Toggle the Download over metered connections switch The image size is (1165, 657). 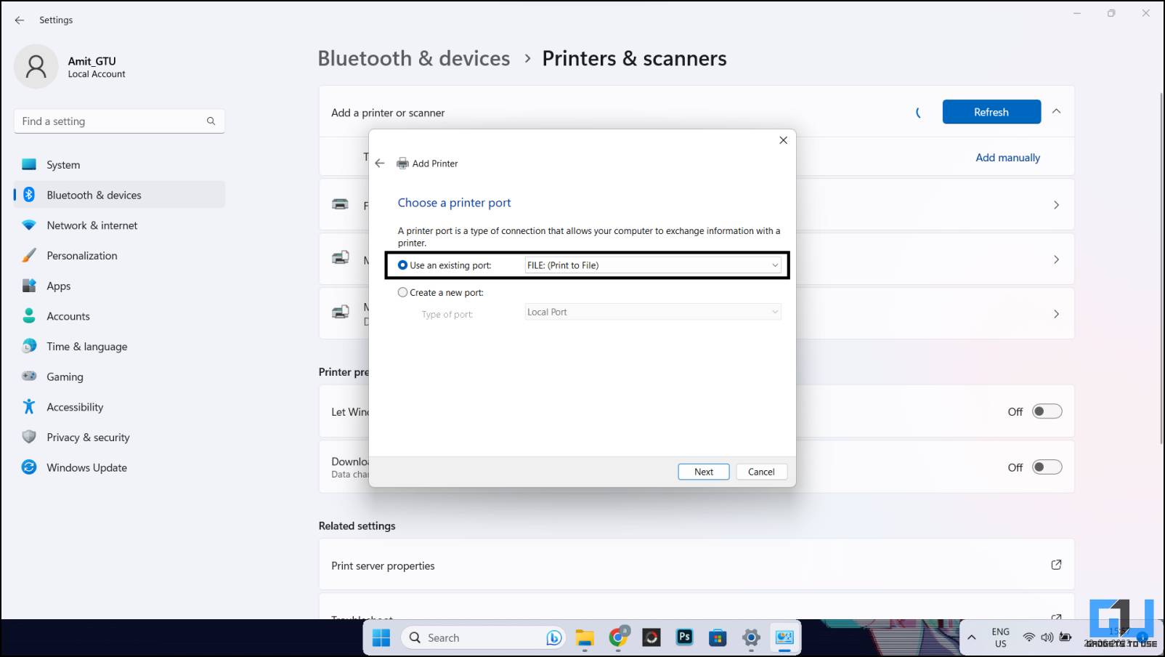coord(1047,467)
